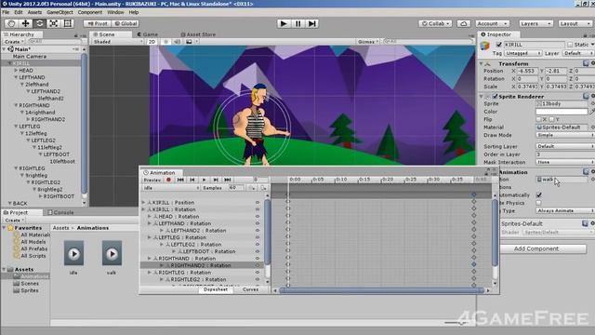The width and height of the screenshot is (595, 335).
Task: Switch Animation window to Curves view
Action: pyautogui.click(x=250, y=289)
